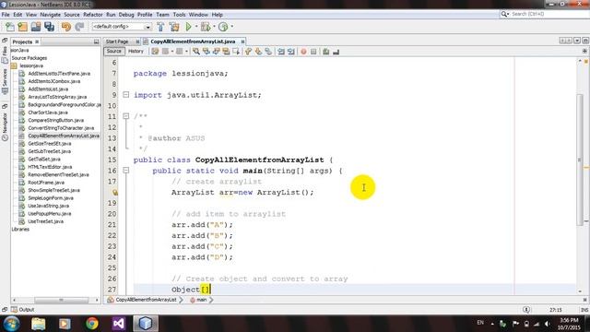Select HTMLTextEditor.java in Projects tree
The height and width of the screenshot is (332, 590).
50,167
